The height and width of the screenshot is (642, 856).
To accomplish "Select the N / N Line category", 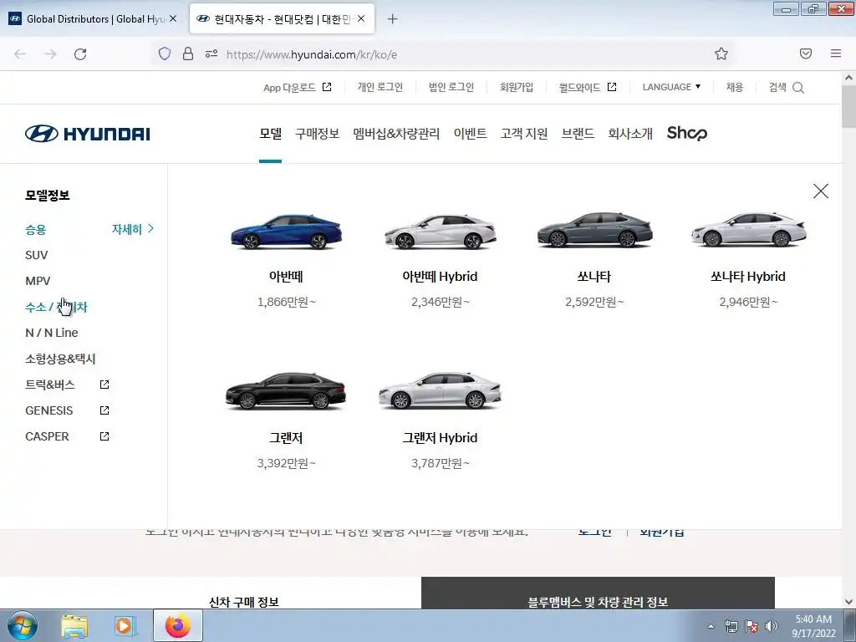I will click(x=52, y=333).
